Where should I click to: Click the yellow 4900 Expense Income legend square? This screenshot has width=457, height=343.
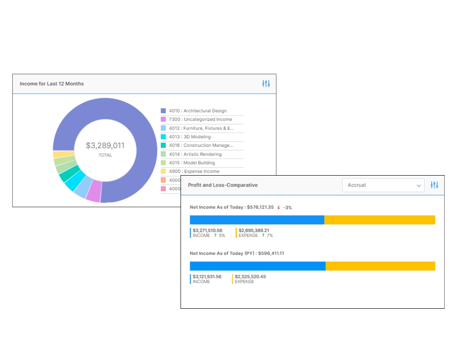163,171
